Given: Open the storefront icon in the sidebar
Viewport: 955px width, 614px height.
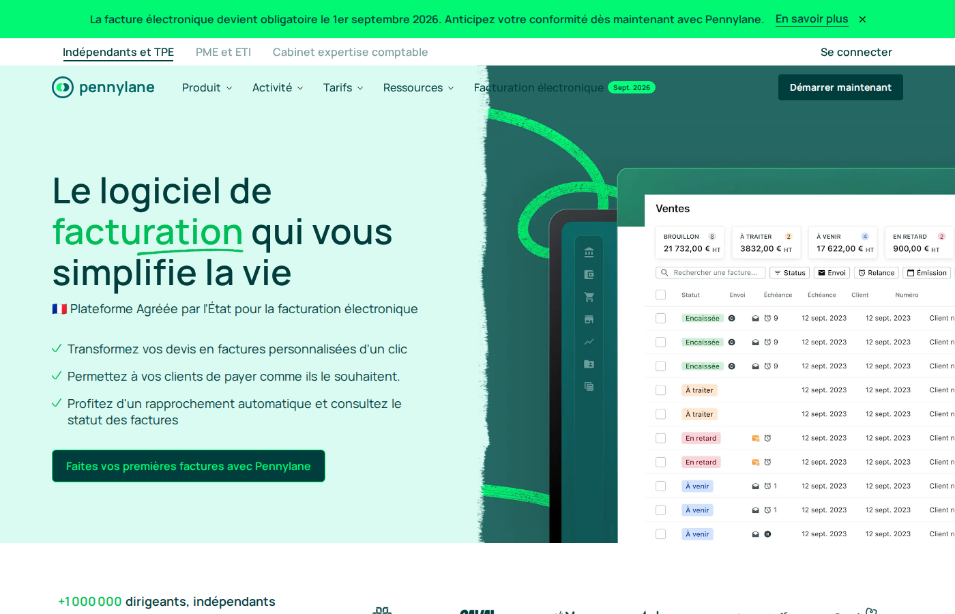Looking at the screenshot, I should pos(589,319).
